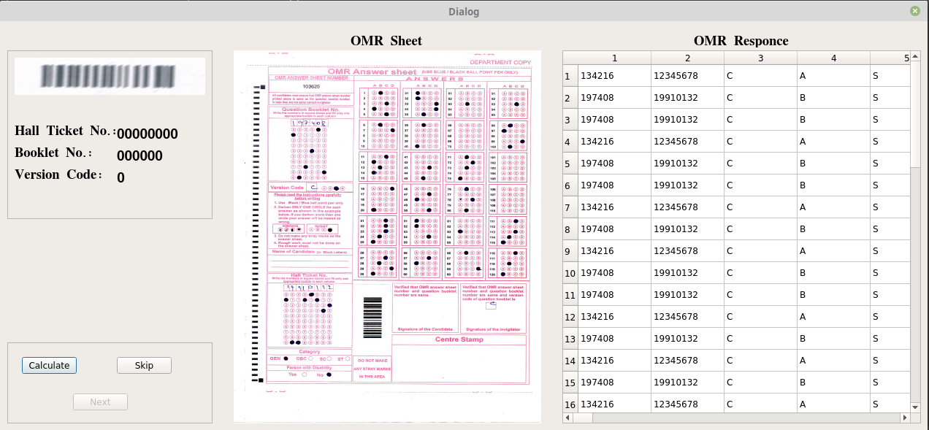Click the horizontal scrollbar right arrow
This screenshot has height=430, width=929.
pyautogui.click(x=905, y=418)
